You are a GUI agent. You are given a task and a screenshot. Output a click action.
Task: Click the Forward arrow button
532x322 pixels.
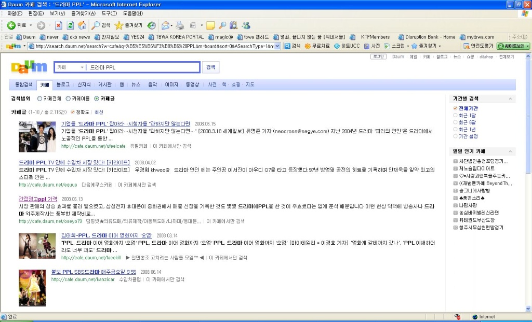(x=41, y=25)
